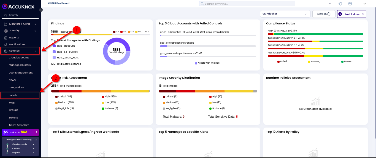The image size is (376, 158).
Task: Open the Last 2 days time range dropdown
Action: 352,14
